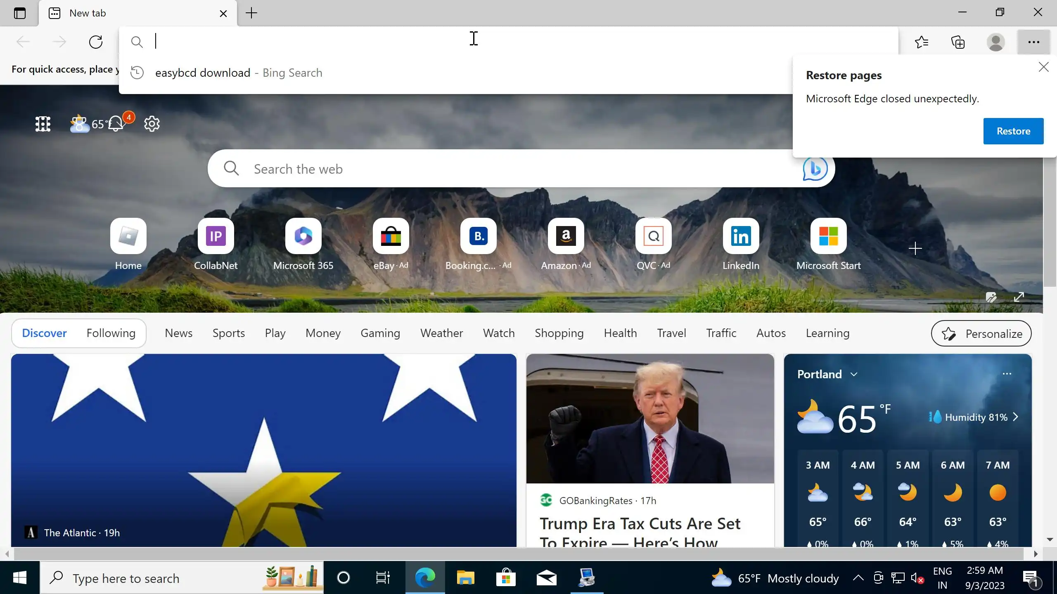Open the Favorites star icon
The width and height of the screenshot is (1057, 594).
[x=922, y=42]
